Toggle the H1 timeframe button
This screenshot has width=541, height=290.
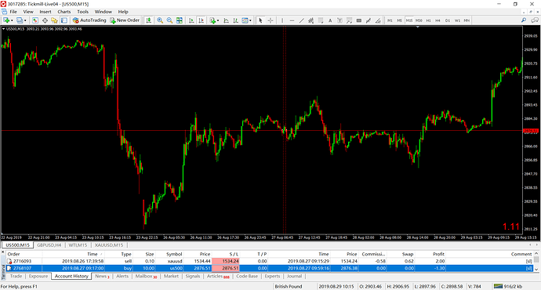429,20
